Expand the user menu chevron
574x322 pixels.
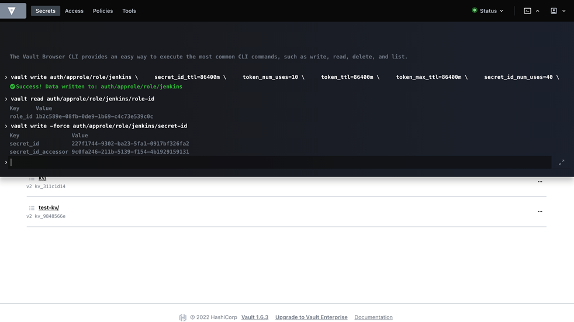coord(564,11)
